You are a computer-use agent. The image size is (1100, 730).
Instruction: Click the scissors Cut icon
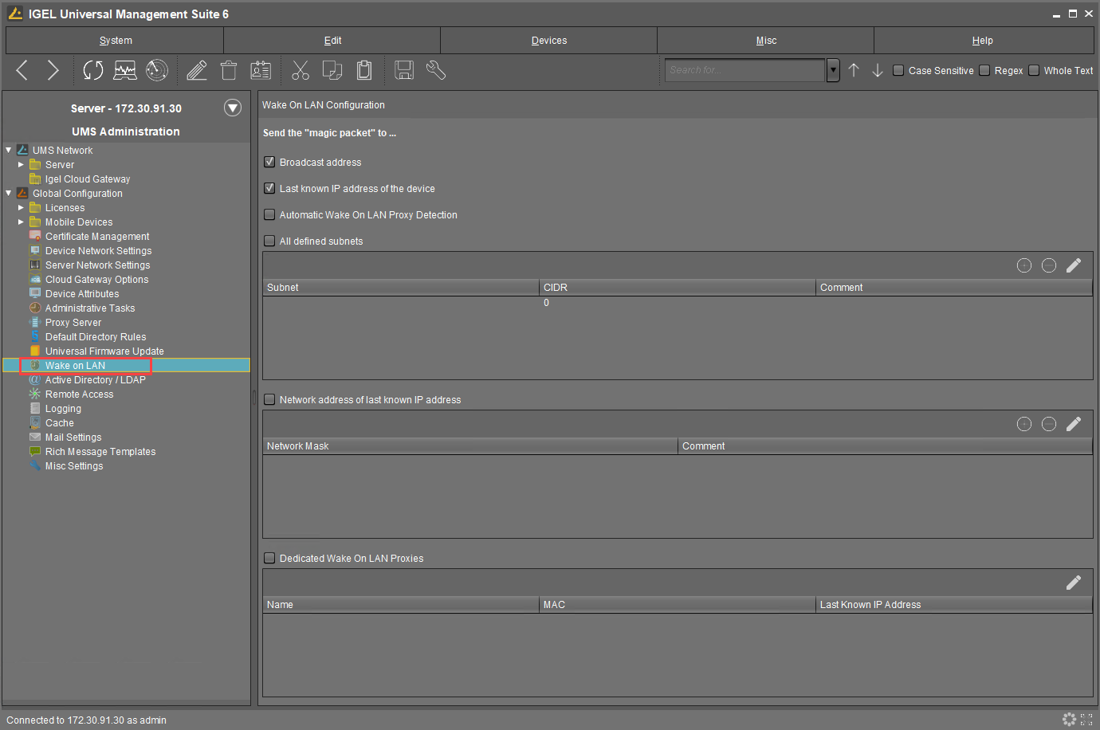(300, 71)
